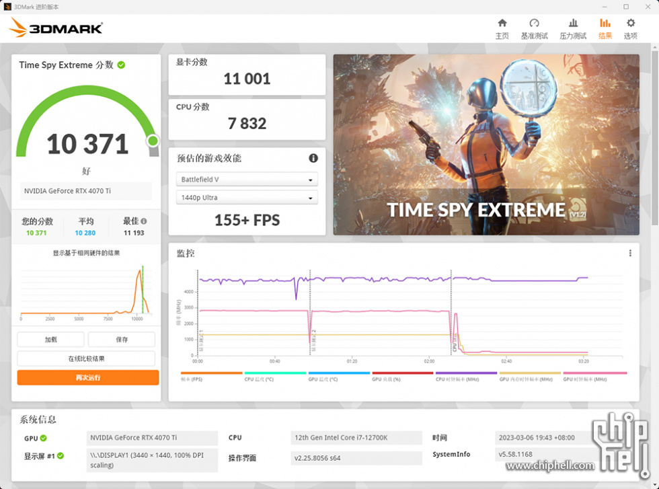
Task: Click the 155+ FPS estimate
Action: (247, 220)
